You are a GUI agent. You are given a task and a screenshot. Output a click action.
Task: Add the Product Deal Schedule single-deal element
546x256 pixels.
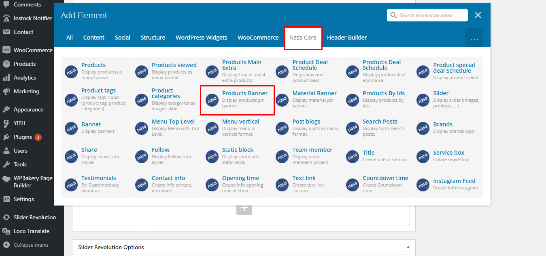307,71
